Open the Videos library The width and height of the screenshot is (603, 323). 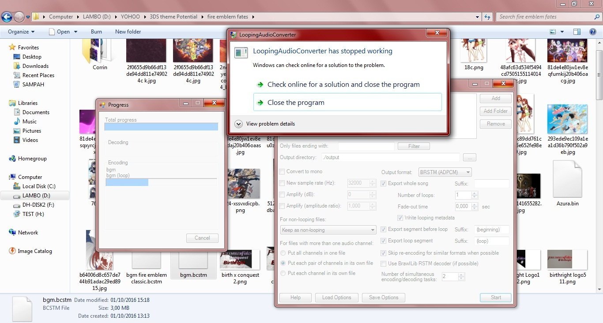30,140
